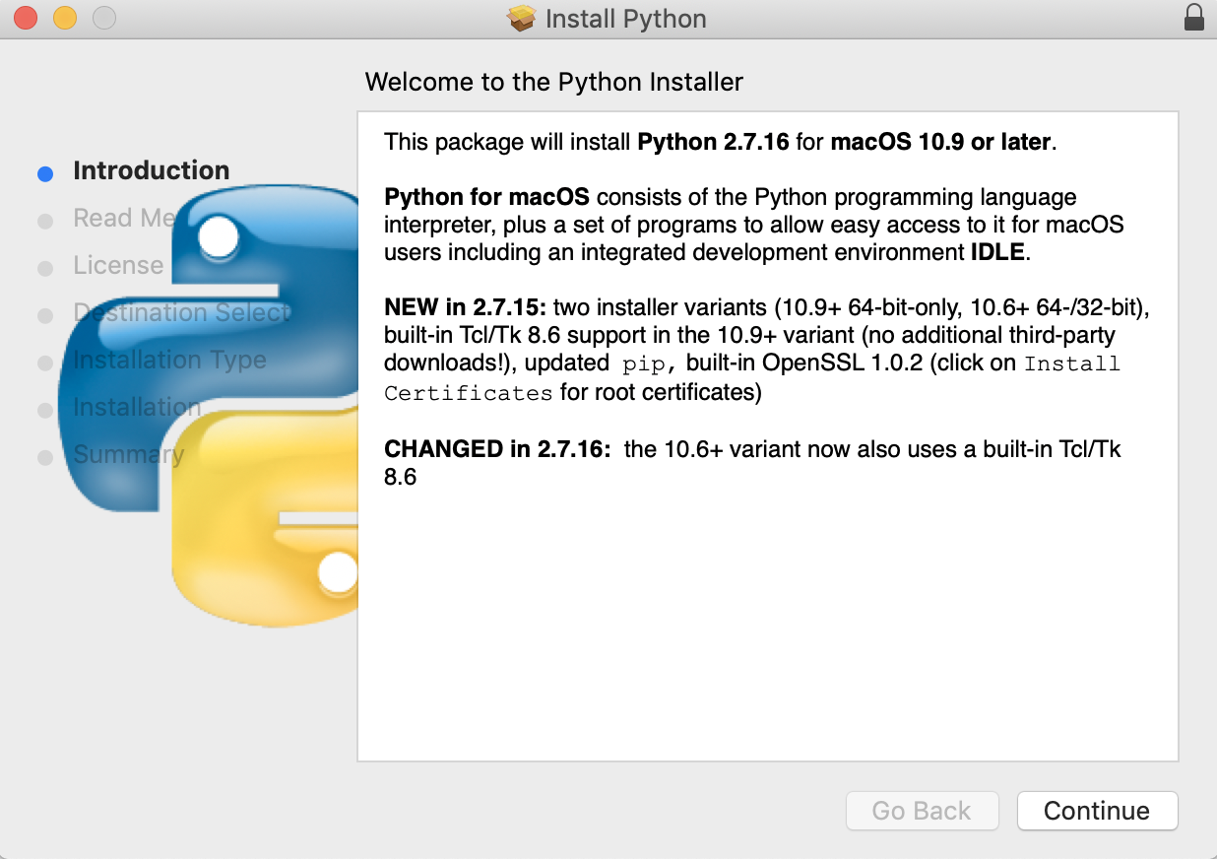
Task: Click the package box icon in title
Action: point(521,19)
